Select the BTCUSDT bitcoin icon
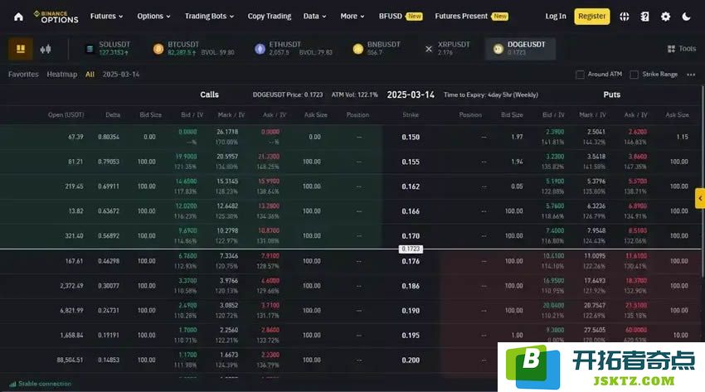The width and height of the screenshot is (705, 392). pos(158,49)
